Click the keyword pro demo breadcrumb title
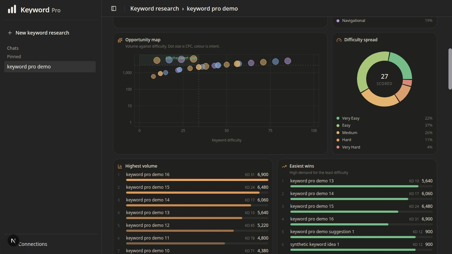This screenshot has height=254, width=452. point(212,8)
